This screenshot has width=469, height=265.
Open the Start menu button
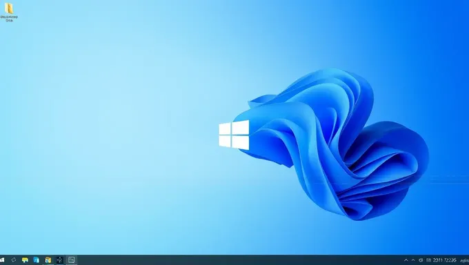click(2, 260)
